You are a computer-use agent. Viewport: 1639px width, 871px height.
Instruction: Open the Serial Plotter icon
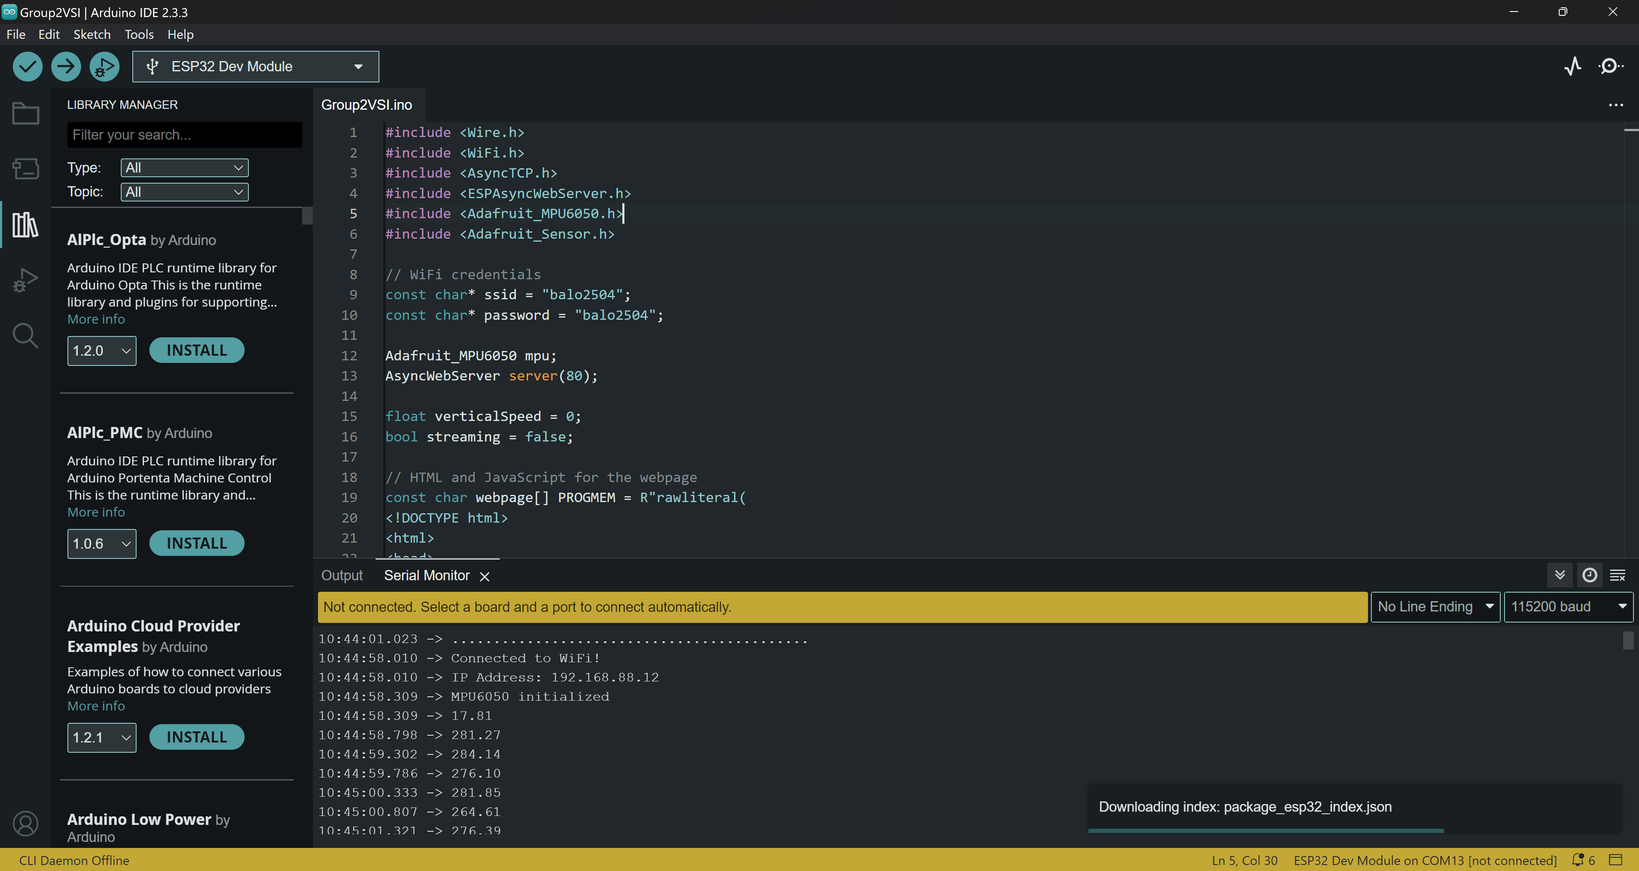(1573, 66)
